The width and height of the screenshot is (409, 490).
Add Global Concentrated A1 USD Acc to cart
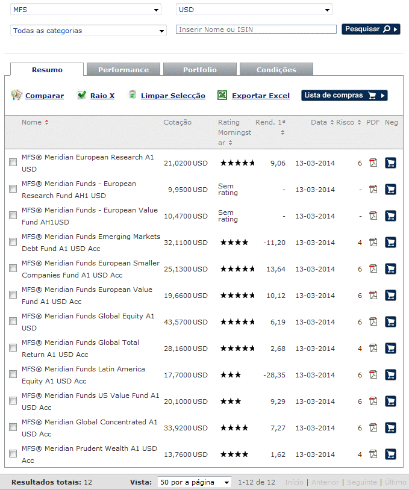(390, 427)
